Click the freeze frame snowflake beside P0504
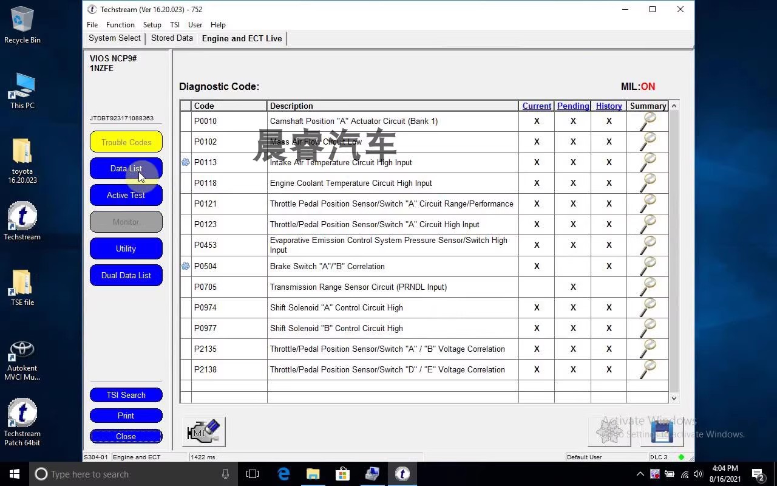 pos(186,266)
